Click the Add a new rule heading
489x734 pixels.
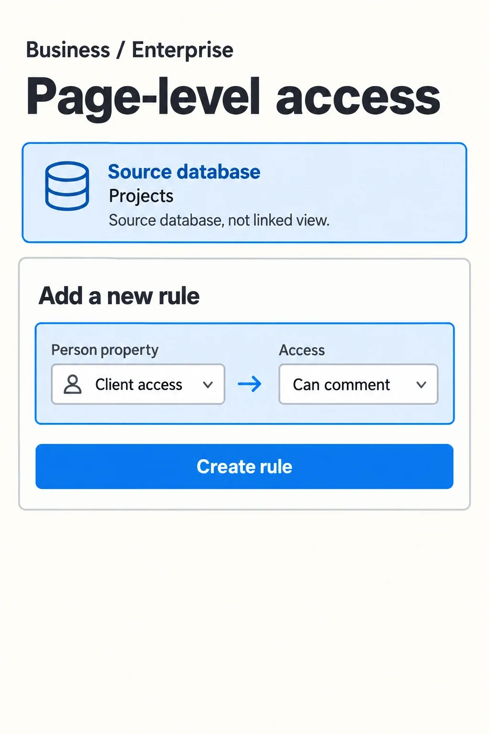point(119,296)
